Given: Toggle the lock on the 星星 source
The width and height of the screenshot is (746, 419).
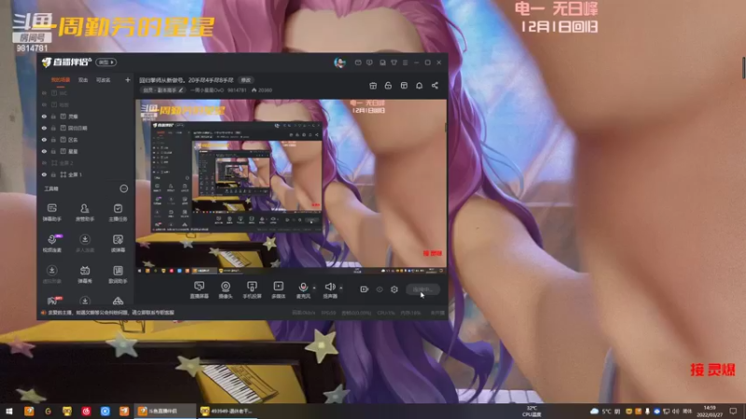Looking at the screenshot, I should 53,152.
